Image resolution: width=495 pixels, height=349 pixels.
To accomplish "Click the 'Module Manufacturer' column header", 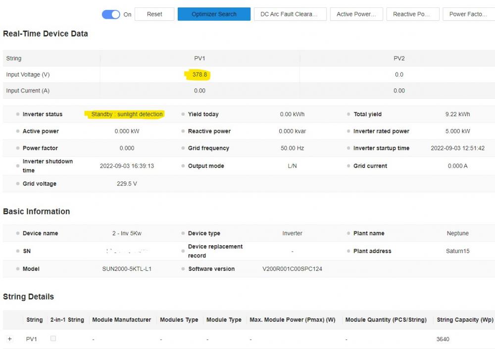I will [x=122, y=320].
